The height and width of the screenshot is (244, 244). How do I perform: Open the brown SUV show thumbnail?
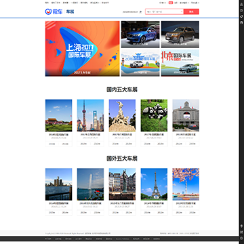click(x=180, y=35)
